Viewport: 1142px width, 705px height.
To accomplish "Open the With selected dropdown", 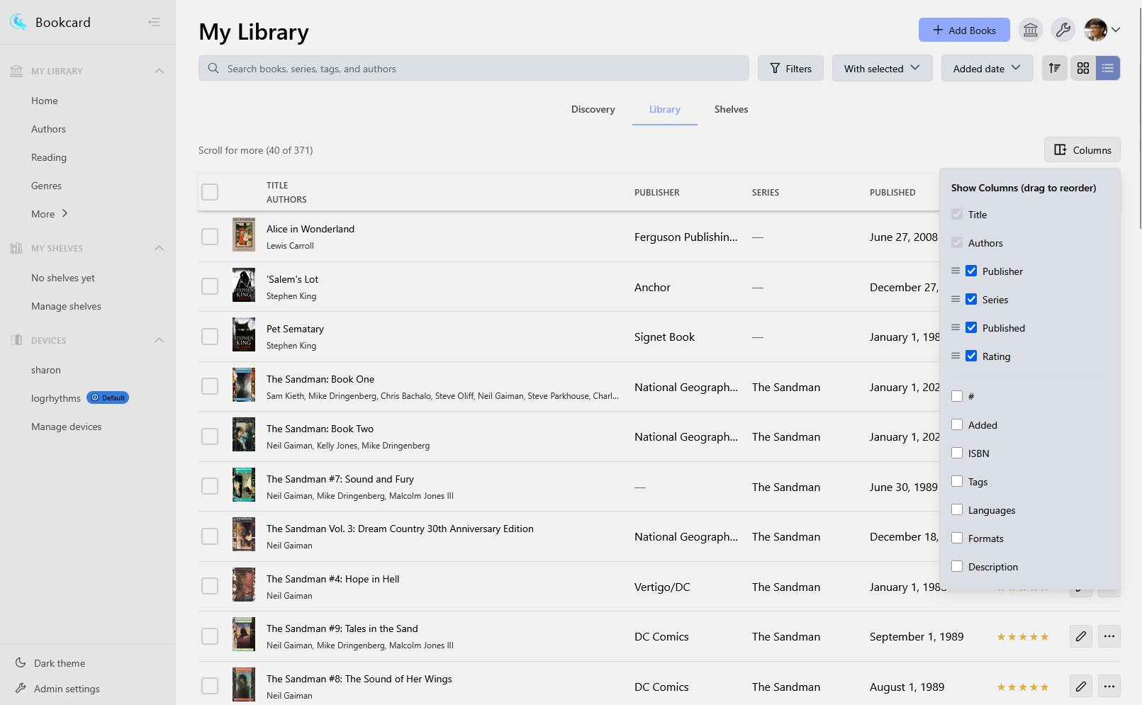I will [882, 69].
